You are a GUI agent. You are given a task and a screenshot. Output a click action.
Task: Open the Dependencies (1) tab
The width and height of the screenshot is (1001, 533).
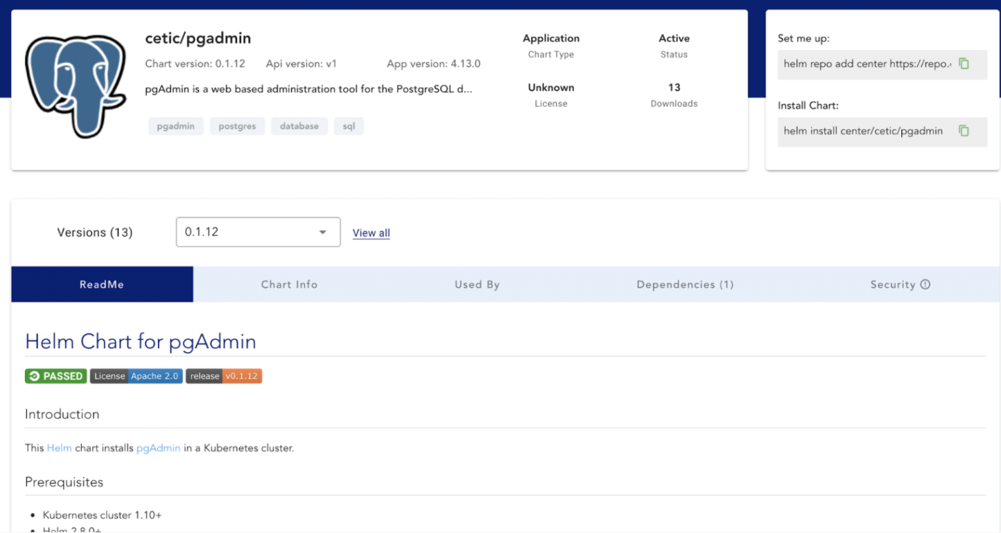tap(685, 284)
